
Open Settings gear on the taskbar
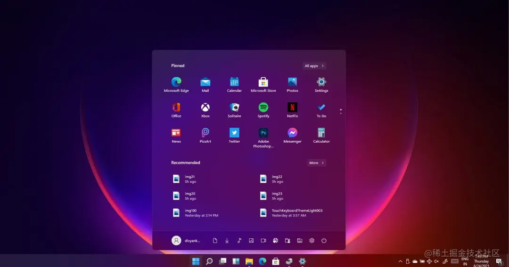click(x=302, y=261)
